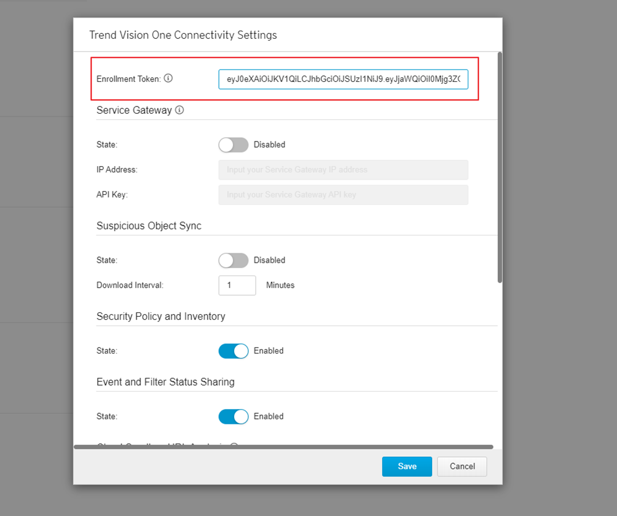Click the Enrollment Token info icon
Image resolution: width=617 pixels, height=516 pixels.
click(168, 79)
